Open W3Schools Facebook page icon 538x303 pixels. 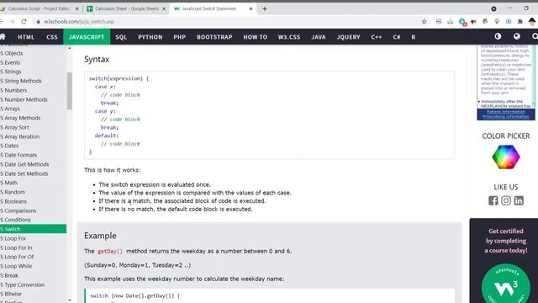[x=493, y=200]
